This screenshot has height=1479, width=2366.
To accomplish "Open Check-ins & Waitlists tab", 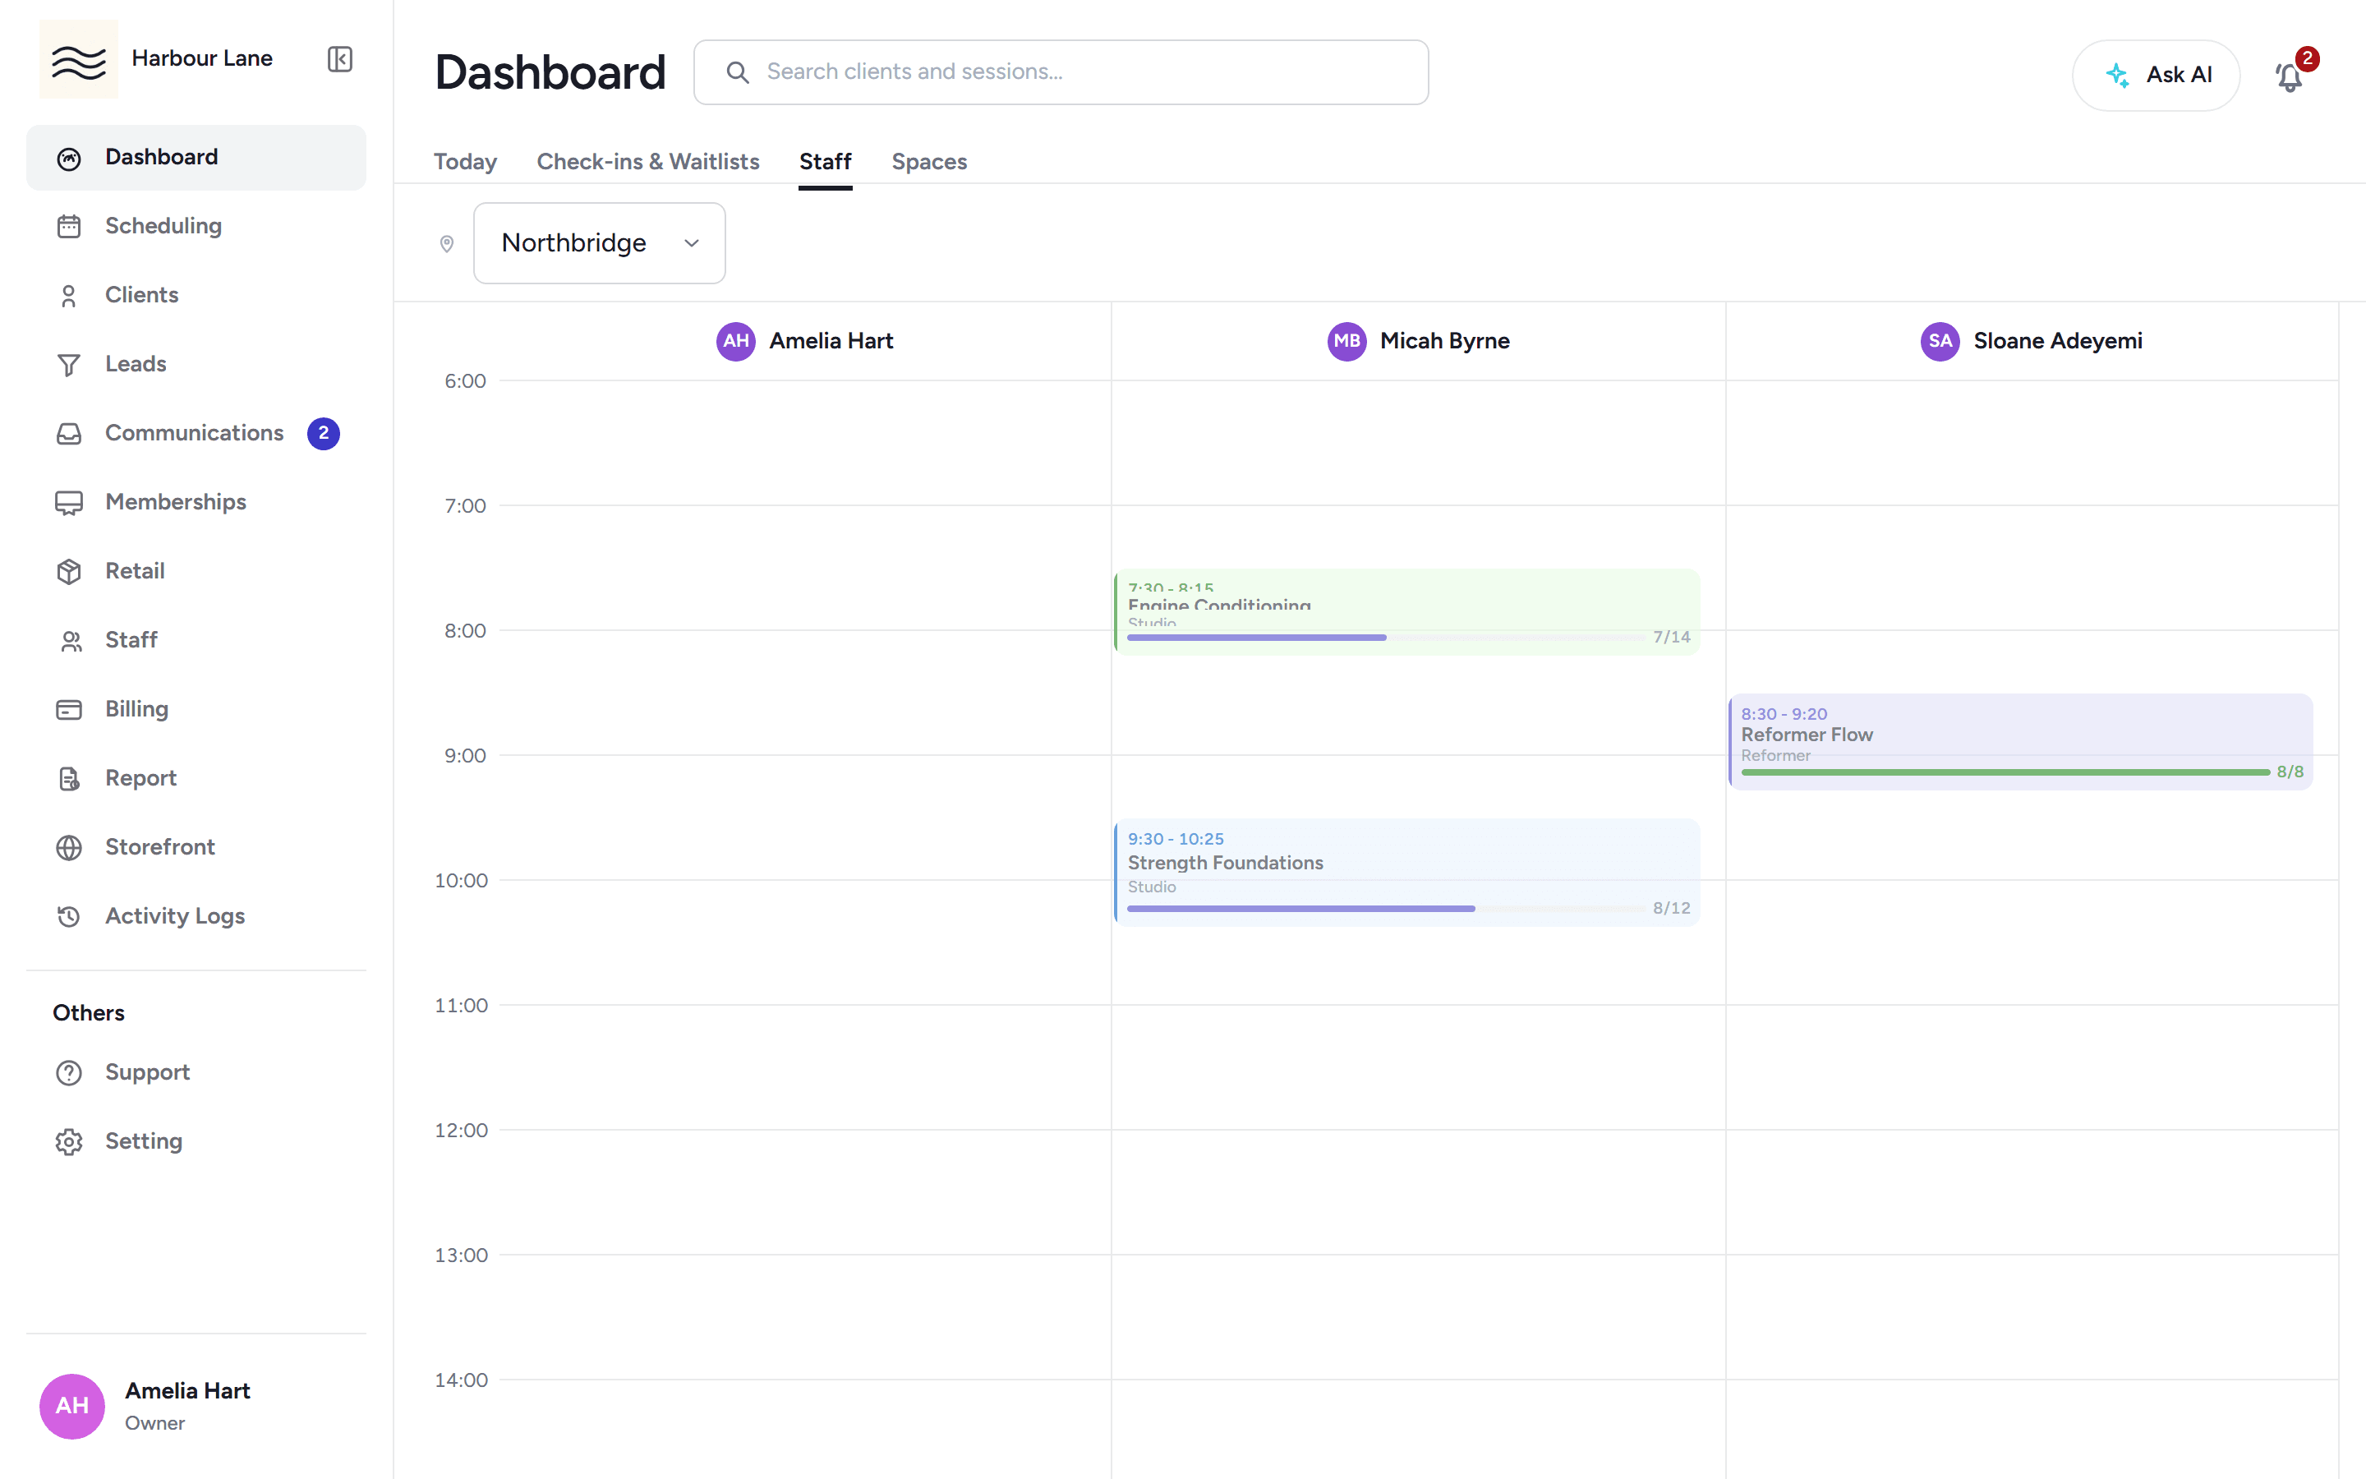I will [647, 161].
